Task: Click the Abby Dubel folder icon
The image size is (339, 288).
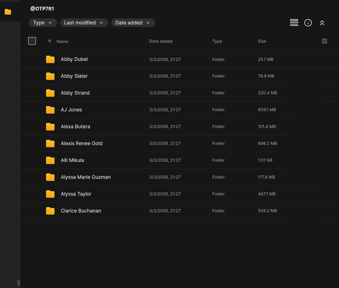Action: click(x=50, y=59)
